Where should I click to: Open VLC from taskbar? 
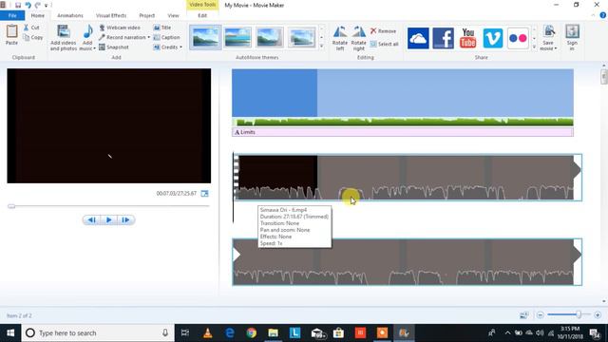coord(208,332)
